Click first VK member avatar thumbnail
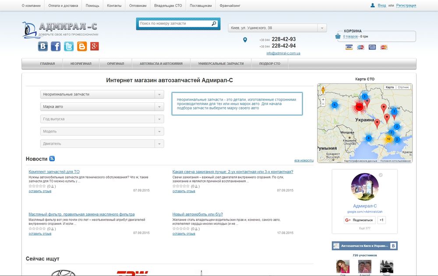 point(343,266)
